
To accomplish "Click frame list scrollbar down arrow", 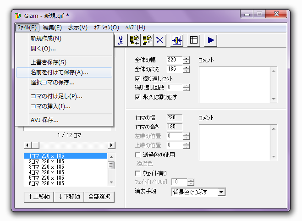I will point(111,182).
